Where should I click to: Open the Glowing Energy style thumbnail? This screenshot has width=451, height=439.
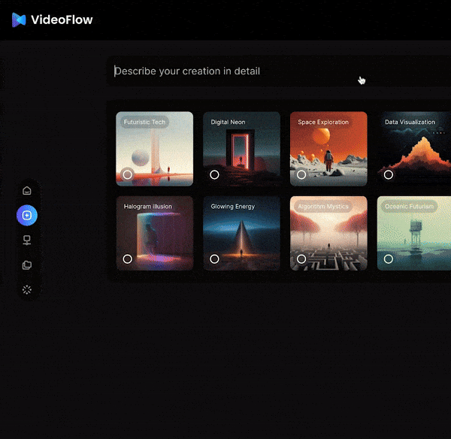click(241, 233)
